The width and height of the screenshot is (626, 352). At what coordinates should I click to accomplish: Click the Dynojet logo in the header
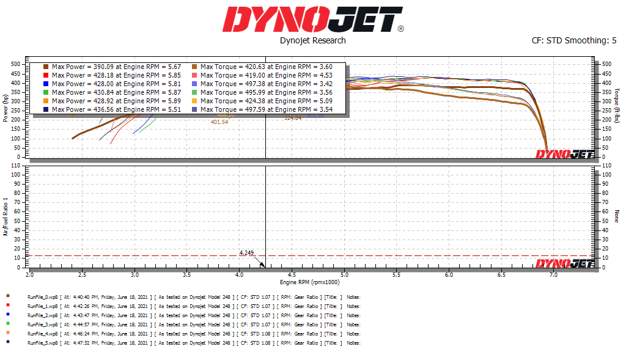click(313, 19)
